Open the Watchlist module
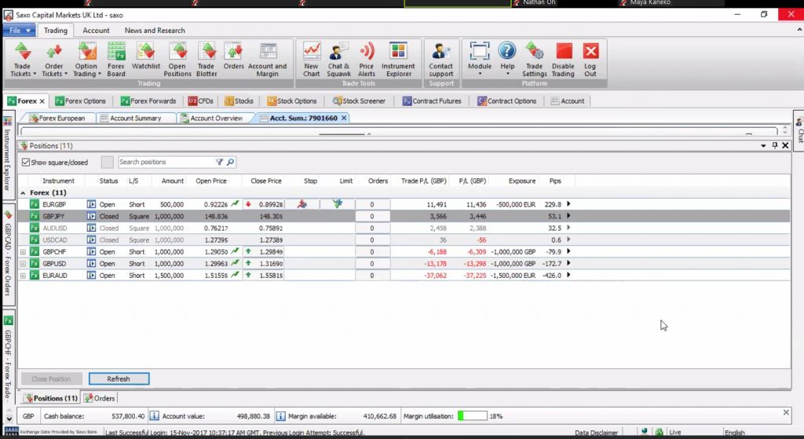The image size is (804, 439). (x=145, y=57)
